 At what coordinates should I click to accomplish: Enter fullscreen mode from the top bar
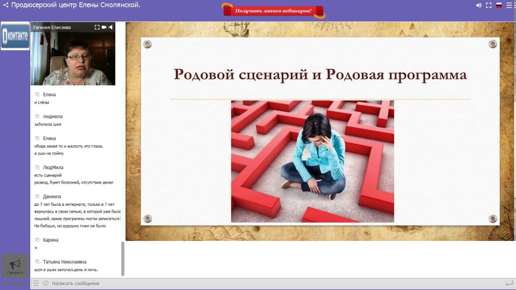coord(489,6)
